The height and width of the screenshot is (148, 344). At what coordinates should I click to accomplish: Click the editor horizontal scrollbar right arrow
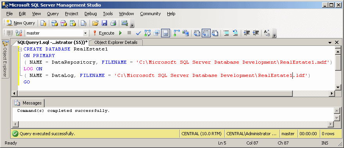[331, 94]
